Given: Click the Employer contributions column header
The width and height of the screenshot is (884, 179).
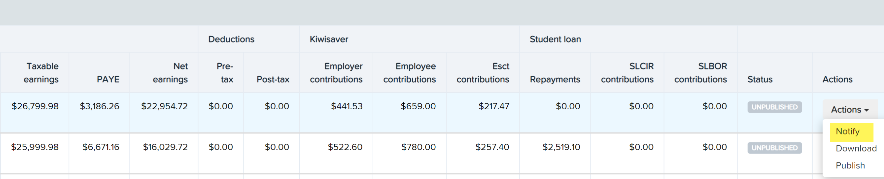Looking at the screenshot, I should 336,73.
